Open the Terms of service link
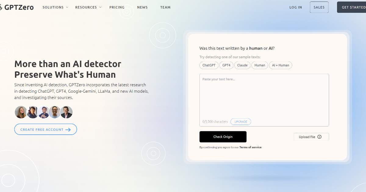Image resolution: width=366 pixels, height=192 pixels. (x=250, y=147)
